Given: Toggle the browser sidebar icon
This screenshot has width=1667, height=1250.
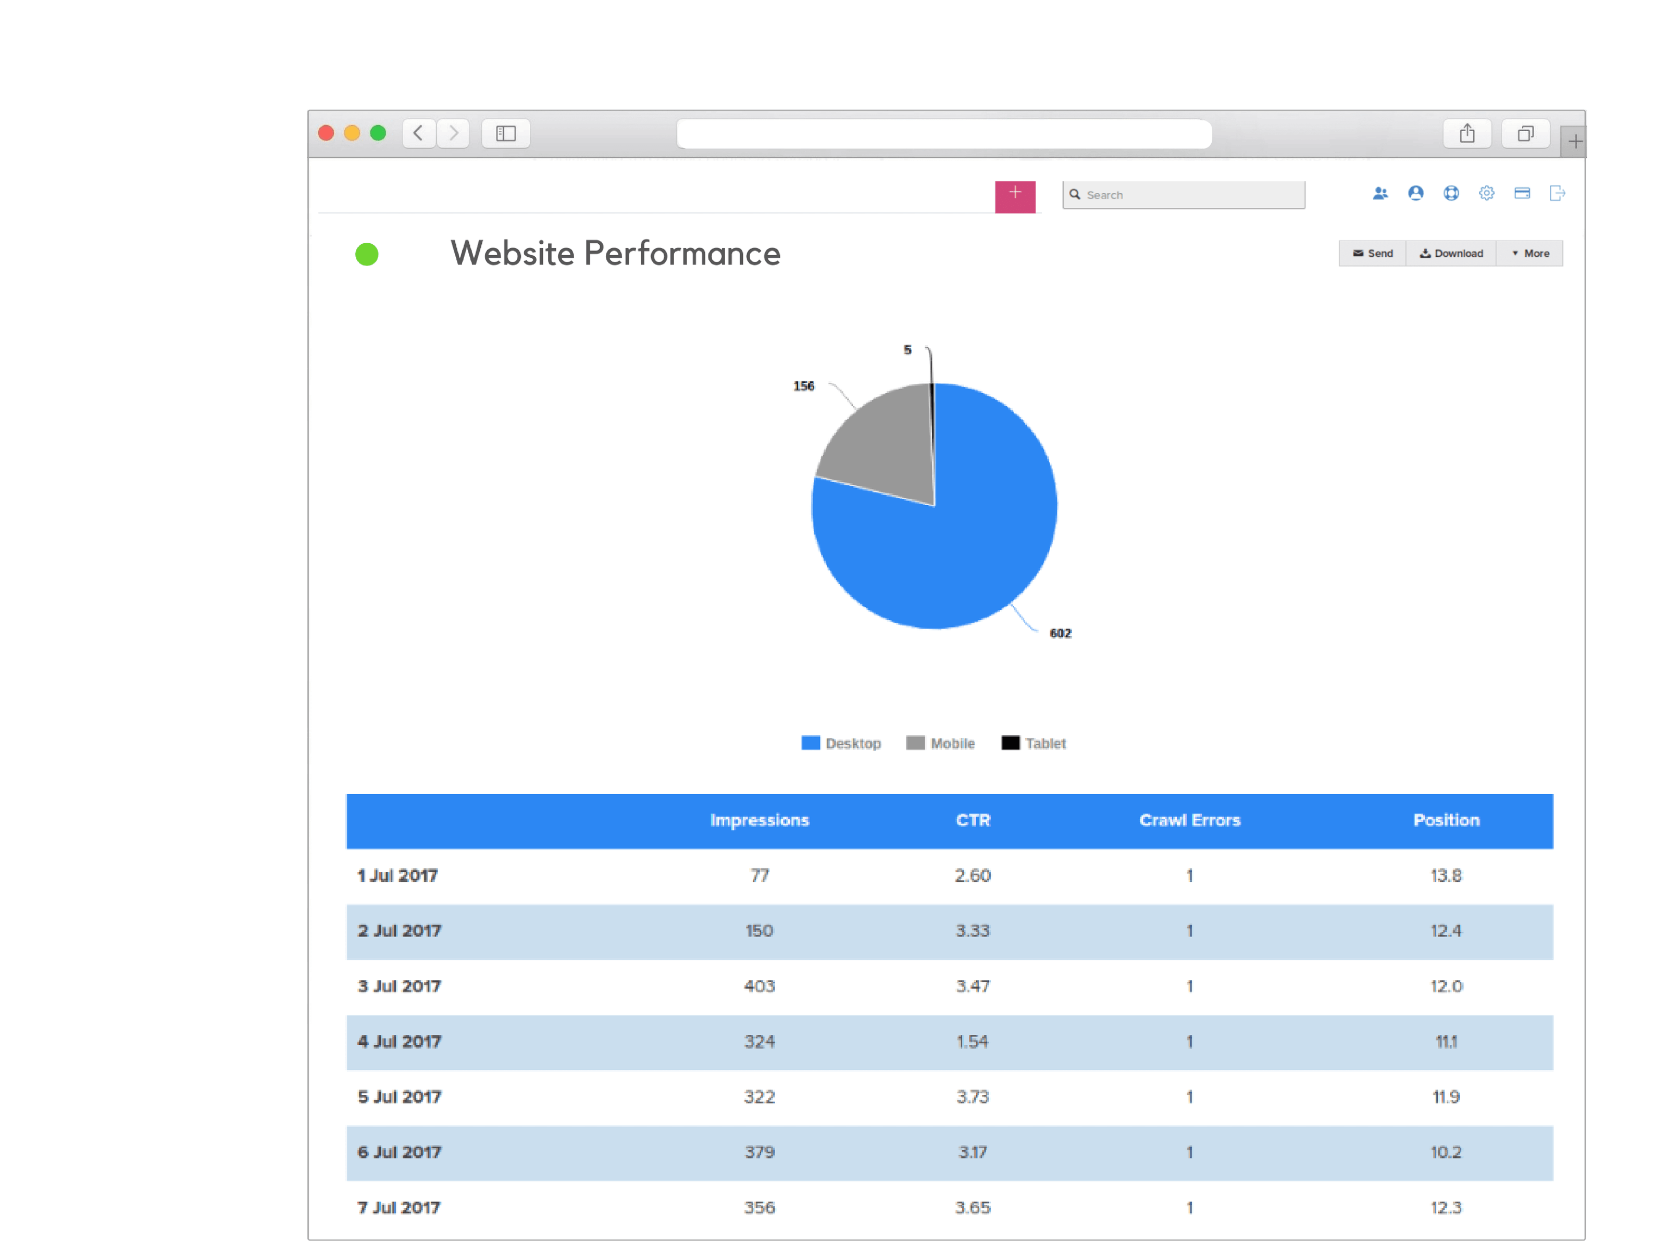Looking at the screenshot, I should 506,133.
